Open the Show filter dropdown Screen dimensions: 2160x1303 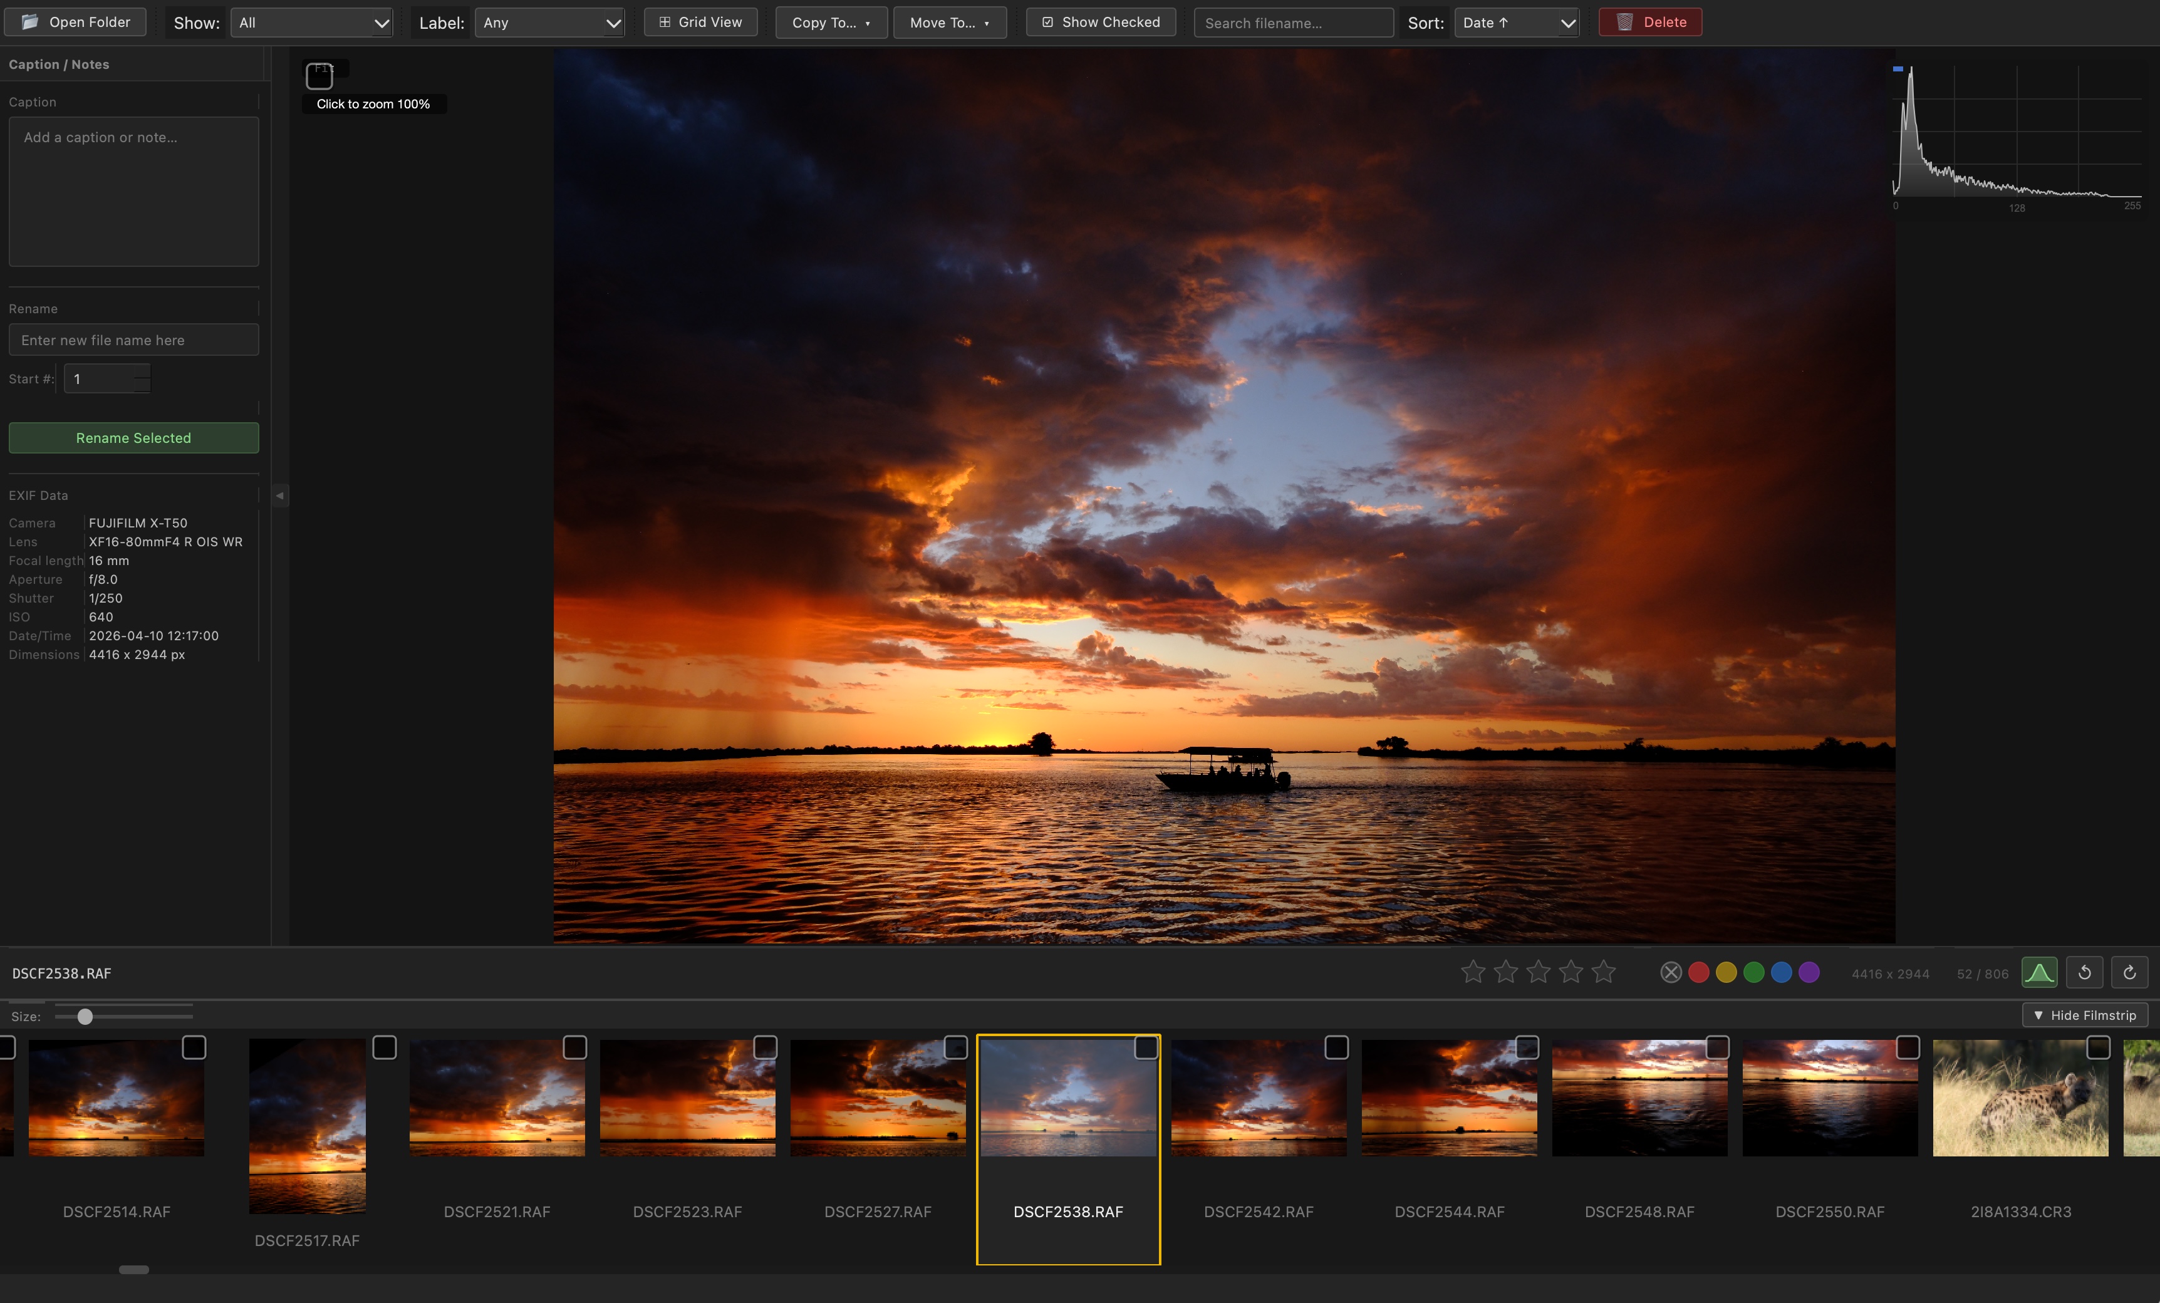pyautogui.click(x=312, y=23)
